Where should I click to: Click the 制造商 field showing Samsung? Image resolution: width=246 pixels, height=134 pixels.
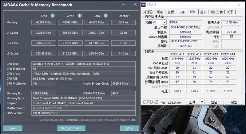[186, 32]
